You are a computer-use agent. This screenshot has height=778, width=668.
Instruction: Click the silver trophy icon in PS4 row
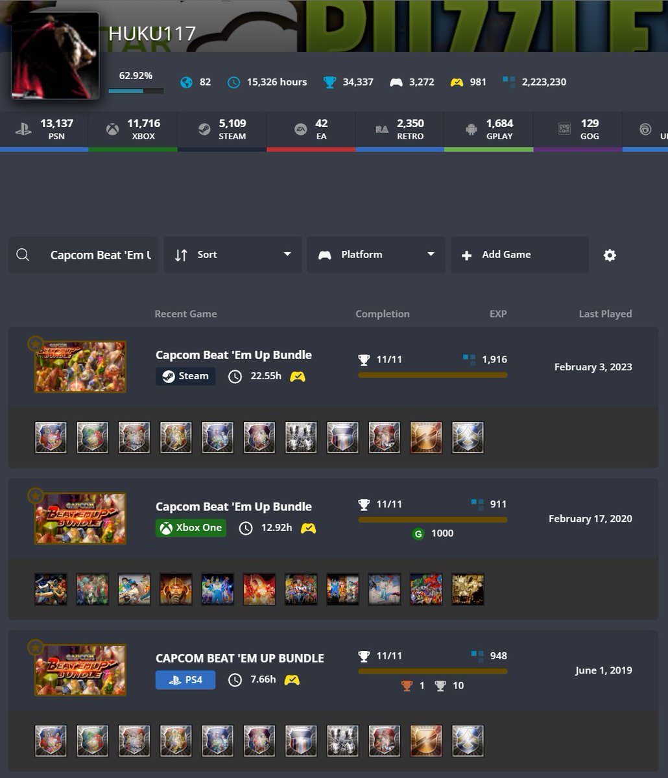click(440, 685)
